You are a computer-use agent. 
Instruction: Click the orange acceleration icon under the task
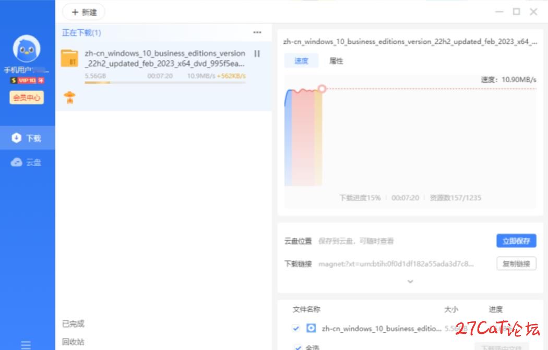69,97
